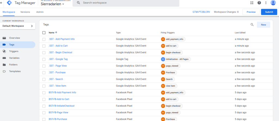Image resolution: width=279 pixels, height=121 pixels.
Task: Click the Variables icon in sidebar
Action: coord(4,58)
